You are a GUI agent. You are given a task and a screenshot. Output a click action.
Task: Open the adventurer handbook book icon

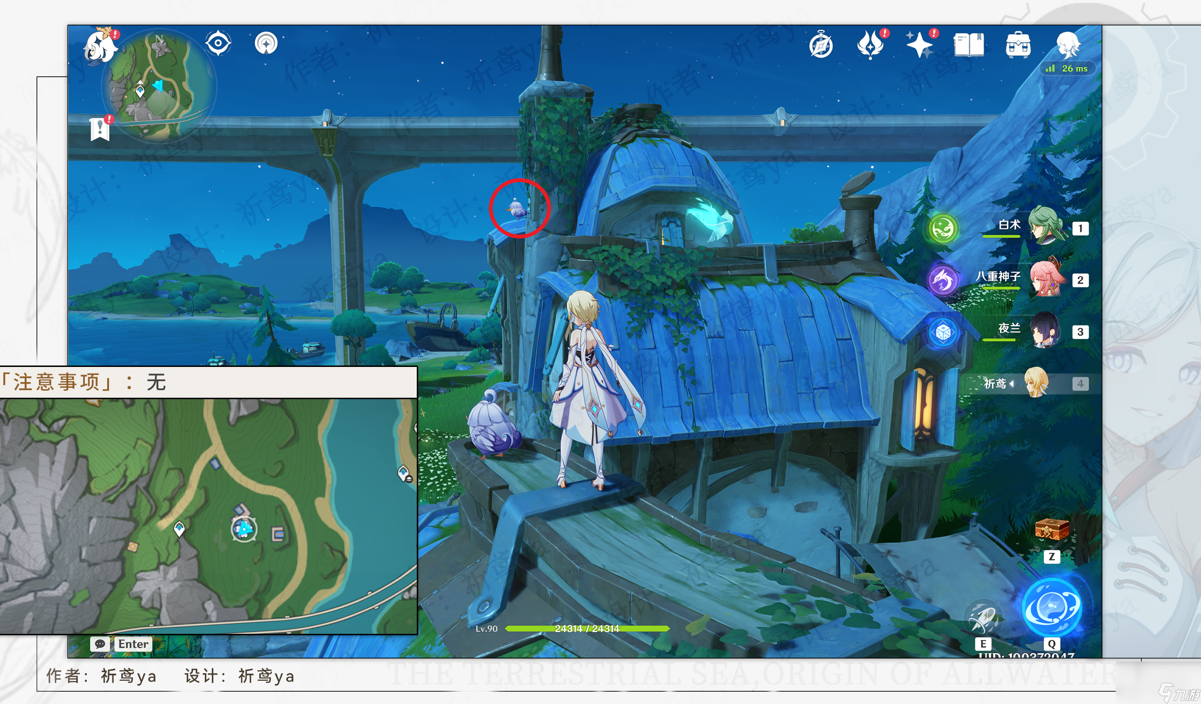[x=969, y=45]
